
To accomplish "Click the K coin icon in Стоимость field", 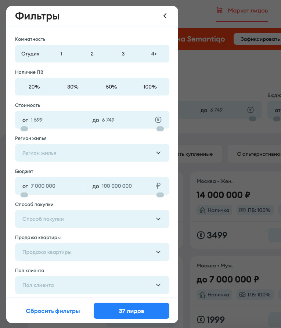I will 158,120.
